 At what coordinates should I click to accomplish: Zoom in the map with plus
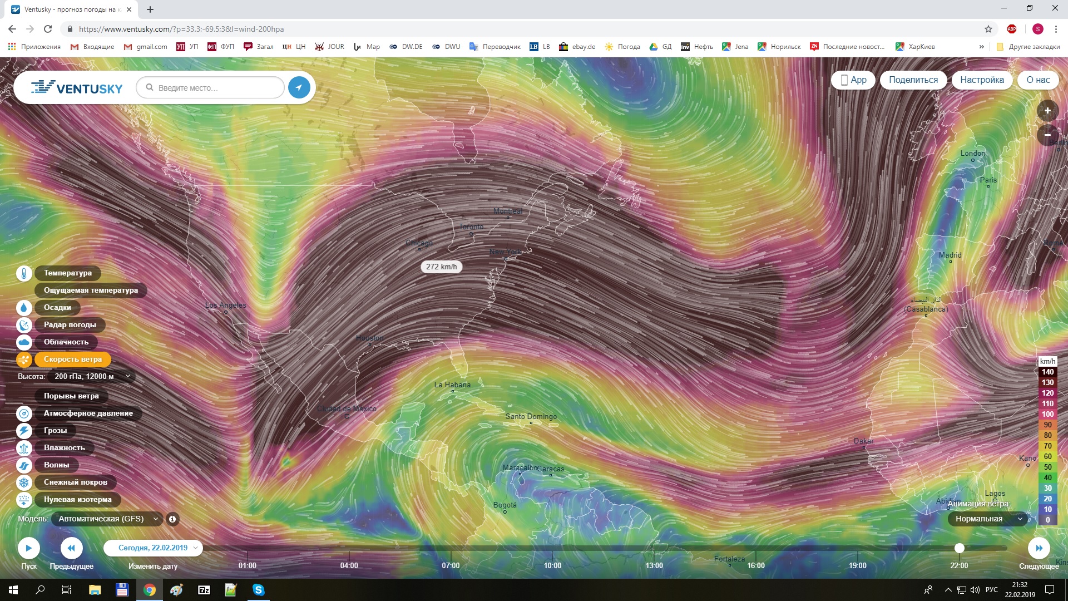[1047, 111]
